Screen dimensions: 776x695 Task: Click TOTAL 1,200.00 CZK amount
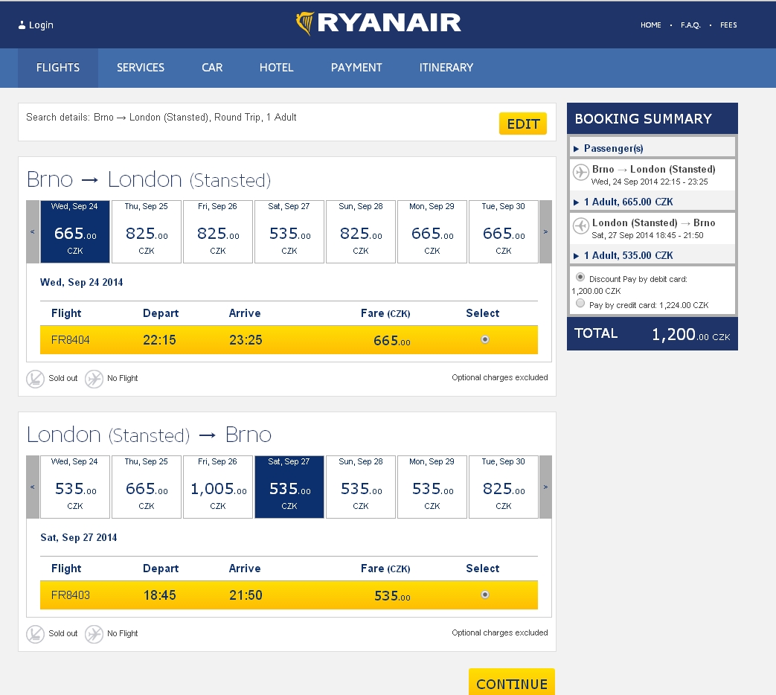(x=691, y=335)
